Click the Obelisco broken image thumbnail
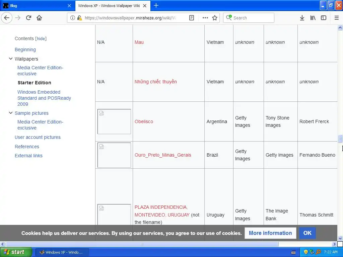 pos(114,121)
